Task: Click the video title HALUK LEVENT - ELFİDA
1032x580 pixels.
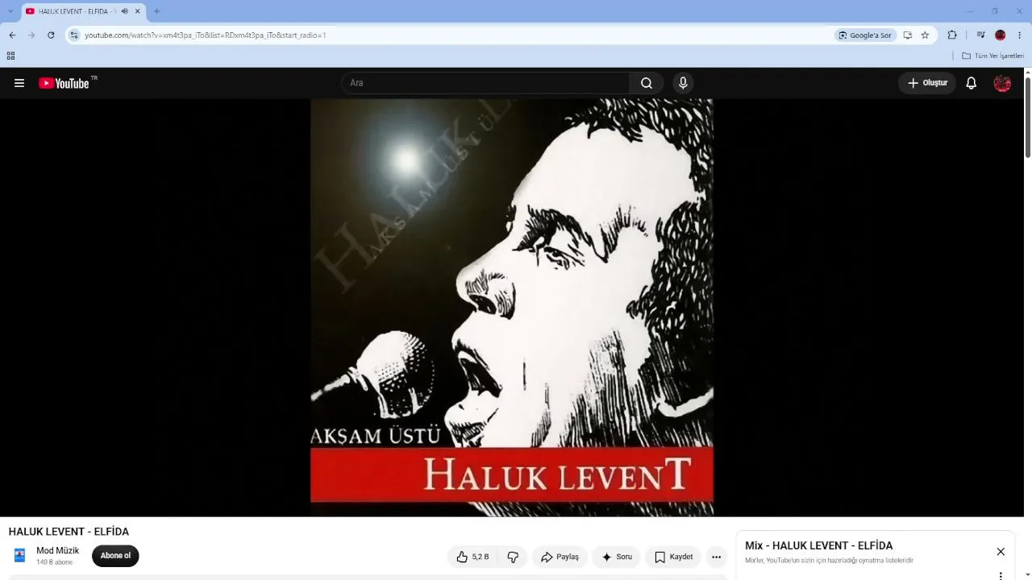Action: 69,532
